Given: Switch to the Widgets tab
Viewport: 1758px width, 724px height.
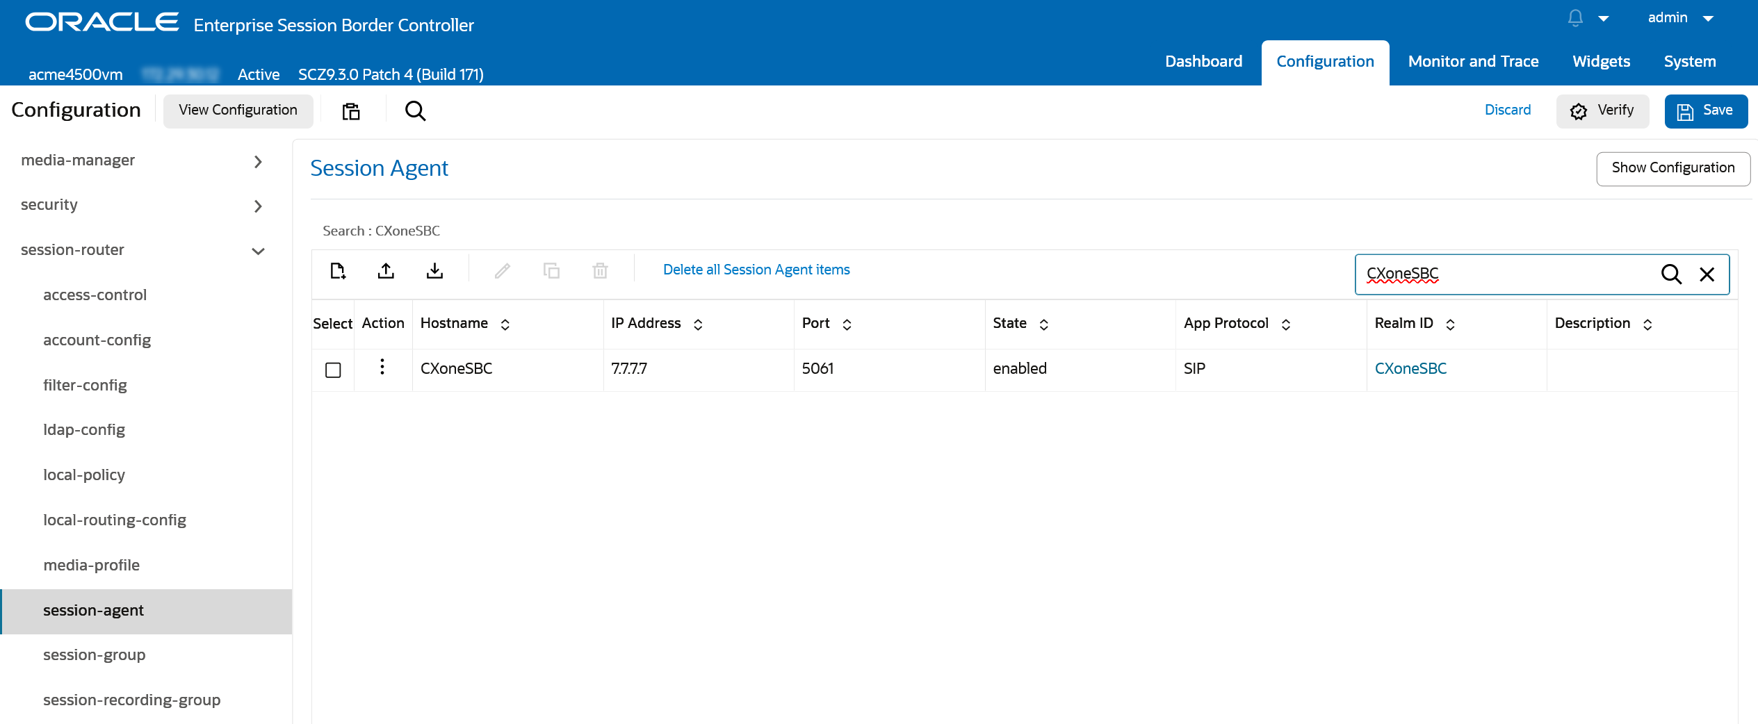Looking at the screenshot, I should point(1601,62).
